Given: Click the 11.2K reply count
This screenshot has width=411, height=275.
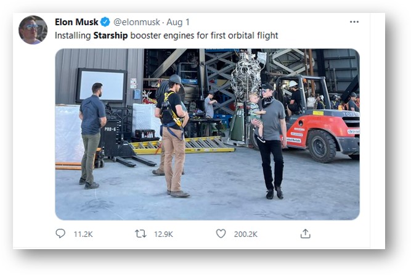Looking at the screenshot, I should click(x=83, y=234).
